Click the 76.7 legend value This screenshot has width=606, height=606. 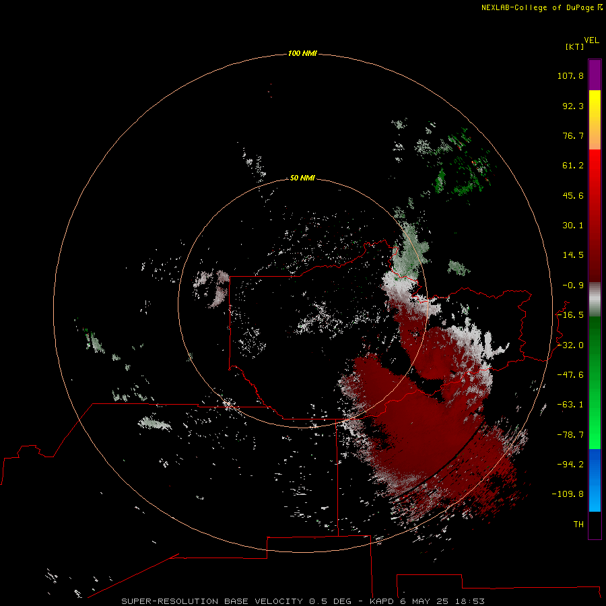click(x=573, y=135)
